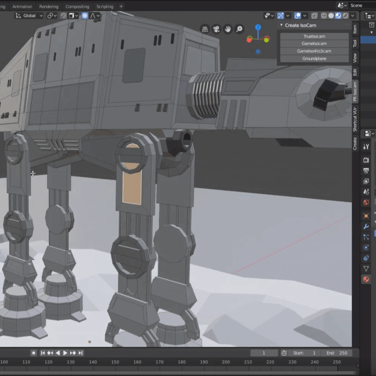Open the Object properties tab (orange square)
This screenshot has width=376, height=376.
366,216
